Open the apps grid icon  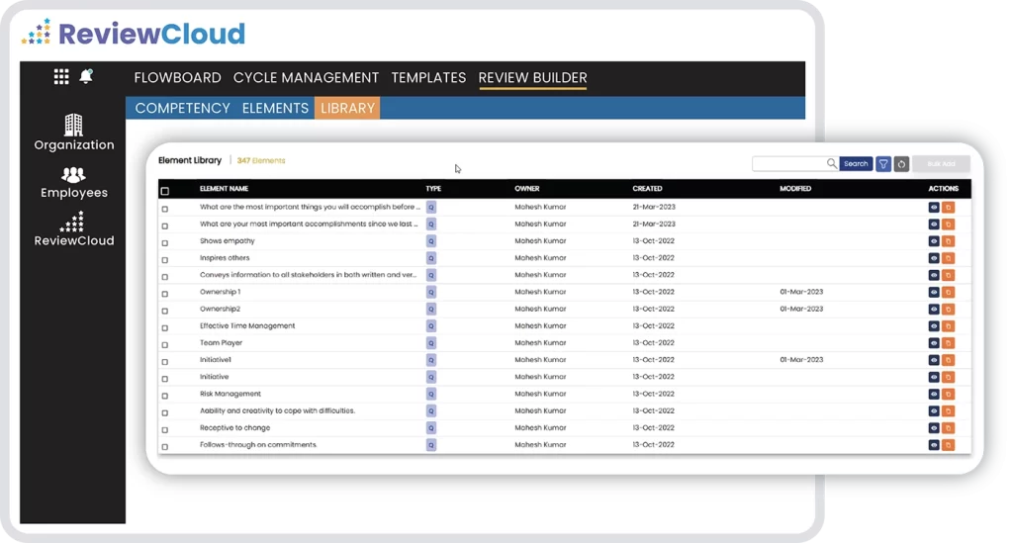pyautogui.click(x=61, y=77)
